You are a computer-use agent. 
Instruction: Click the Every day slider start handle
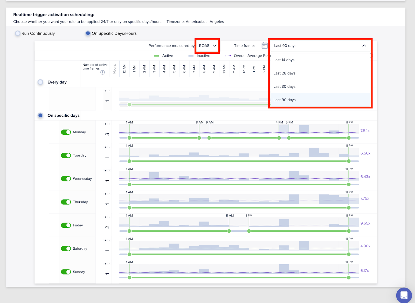(x=129, y=105)
